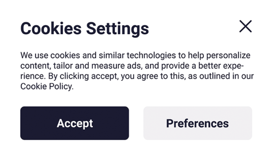Agree to cookies with the dark Accept button

pos(75,123)
